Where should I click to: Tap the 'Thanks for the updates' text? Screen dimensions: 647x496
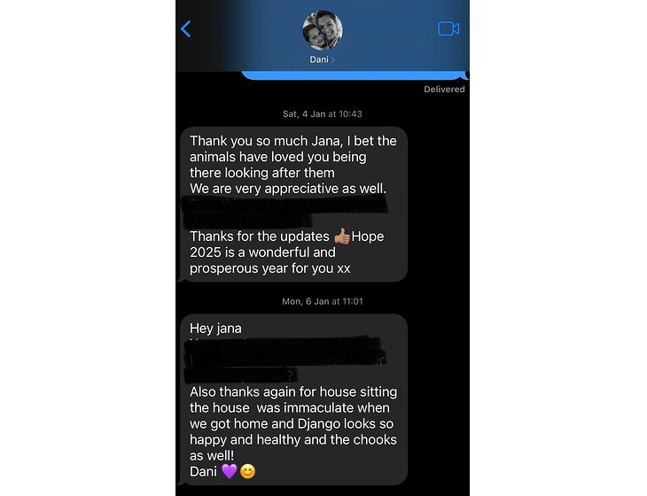click(x=260, y=236)
